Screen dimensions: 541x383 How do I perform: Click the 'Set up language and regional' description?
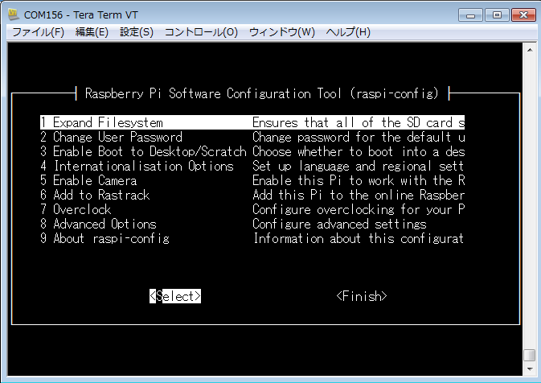click(x=358, y=166)
